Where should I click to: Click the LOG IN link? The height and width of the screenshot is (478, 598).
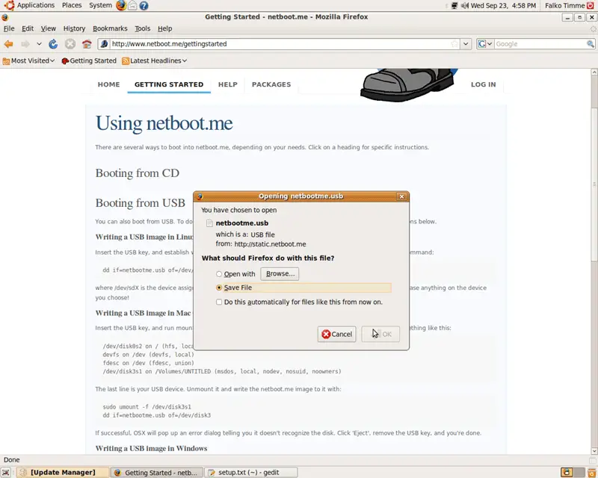(x=483, y=84)
